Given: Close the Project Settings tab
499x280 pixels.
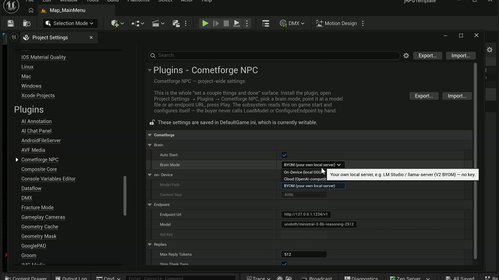Looking at the screenshot, I should (91, 37).
